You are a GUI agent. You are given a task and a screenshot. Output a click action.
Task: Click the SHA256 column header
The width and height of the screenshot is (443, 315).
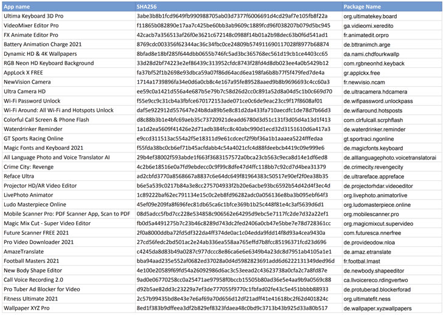[x=147, y=6]
